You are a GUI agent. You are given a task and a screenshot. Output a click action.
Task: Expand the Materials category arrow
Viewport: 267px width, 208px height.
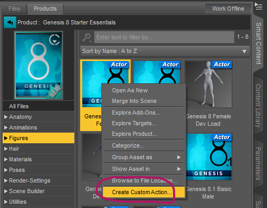[6, 159]
